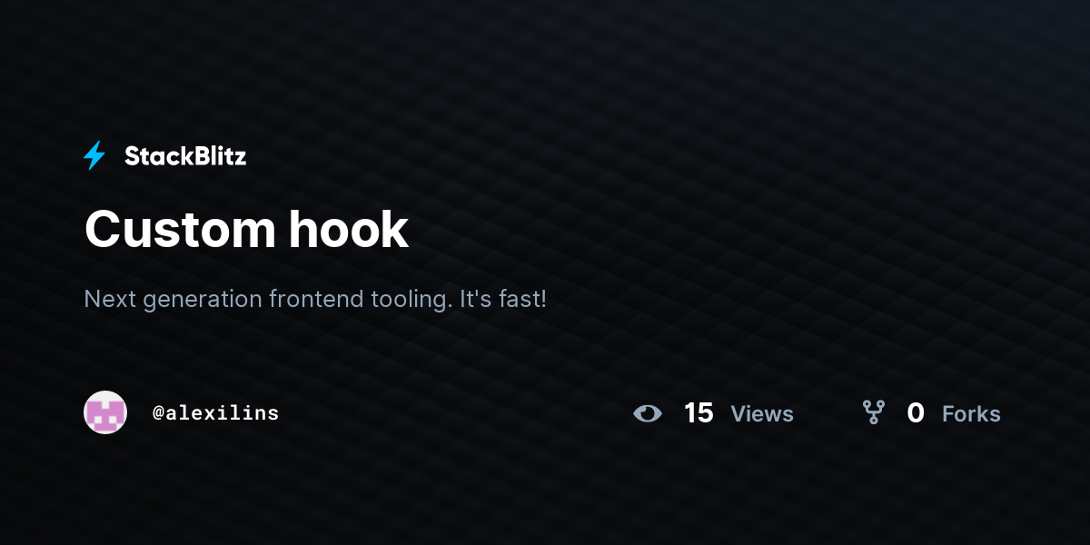
Task: Click the word tooling in description
Action: [x=411, y=300]
